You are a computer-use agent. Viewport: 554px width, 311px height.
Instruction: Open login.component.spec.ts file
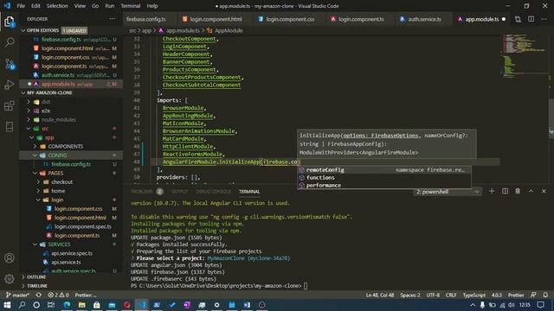[x=83, y=226]
